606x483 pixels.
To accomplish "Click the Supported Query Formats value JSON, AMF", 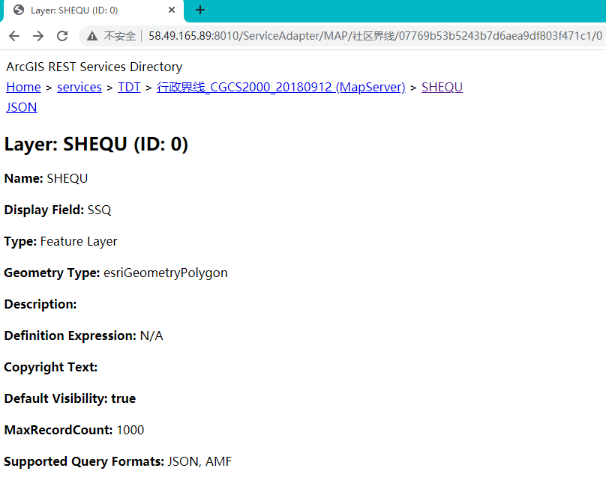I will point(199,462).
